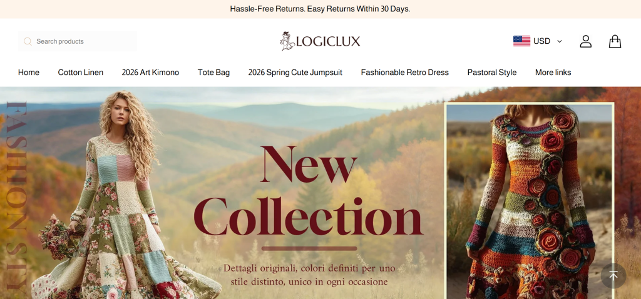This screenshot has width=641, height=299.
Task: Go to the Home menu item
Action: [29, 73]
